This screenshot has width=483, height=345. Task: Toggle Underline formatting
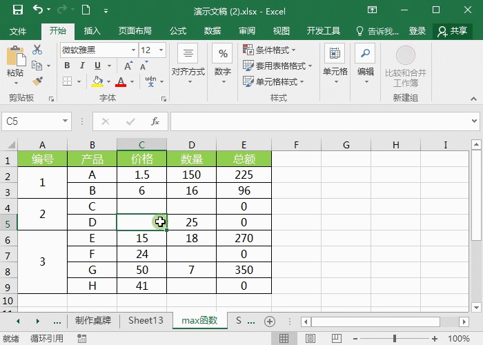point(95,66)
